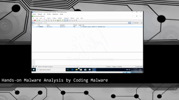Click destination address 10.0.5.4
179x100 pixels.
point(63,27)
